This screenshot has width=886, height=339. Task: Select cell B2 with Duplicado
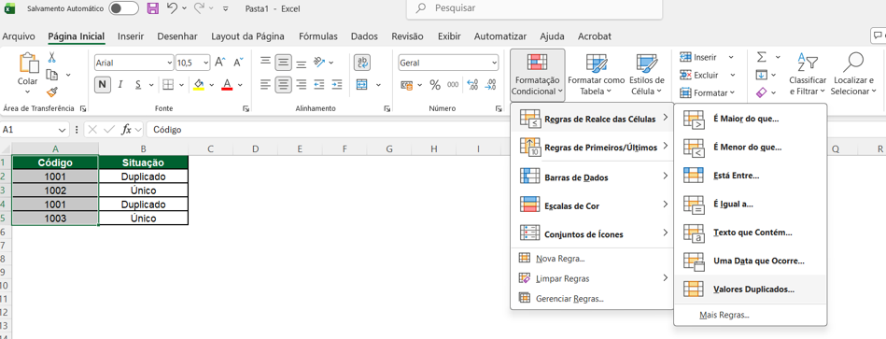pos(143,177)
